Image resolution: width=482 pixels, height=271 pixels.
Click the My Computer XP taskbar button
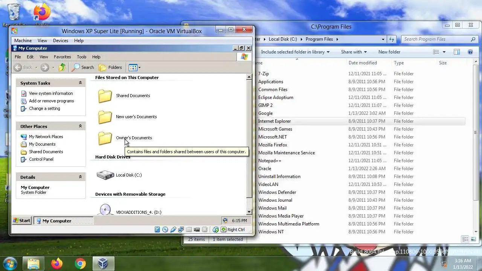pos(63,221)
